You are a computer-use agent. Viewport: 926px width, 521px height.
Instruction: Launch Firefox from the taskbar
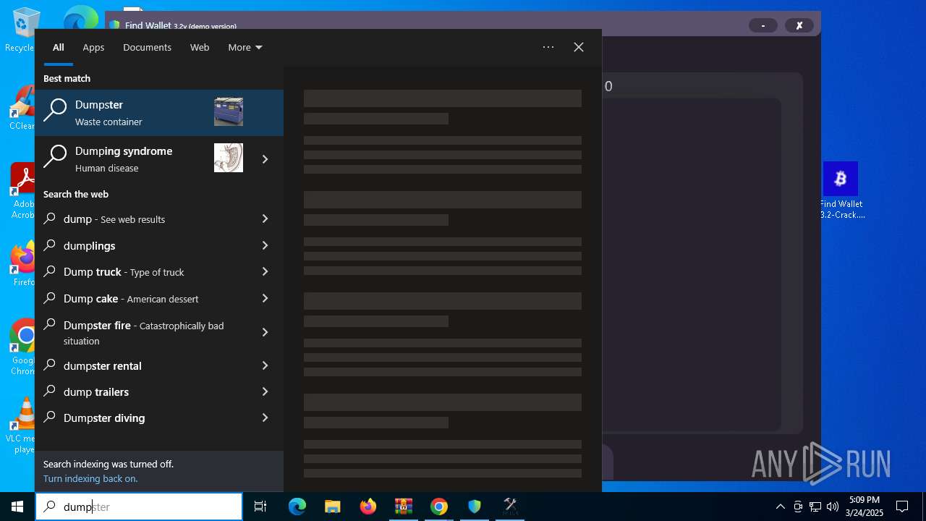pos(368,507)
